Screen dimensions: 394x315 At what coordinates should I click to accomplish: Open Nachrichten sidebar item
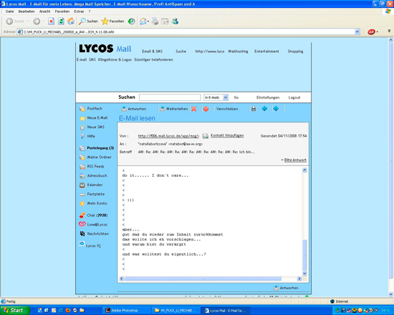click(x=95, y=233)
